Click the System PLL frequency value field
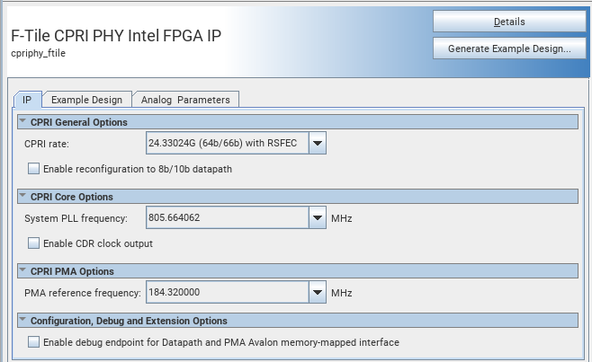592x362 pixels. coord(227,217)
